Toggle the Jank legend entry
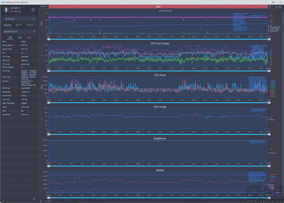This screenshot has height=203, width=284. coord(273,29)
